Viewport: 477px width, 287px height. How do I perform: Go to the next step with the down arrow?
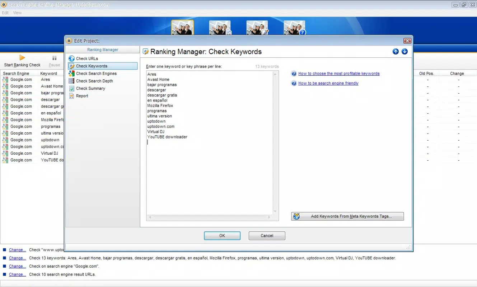tap(404, 52)
